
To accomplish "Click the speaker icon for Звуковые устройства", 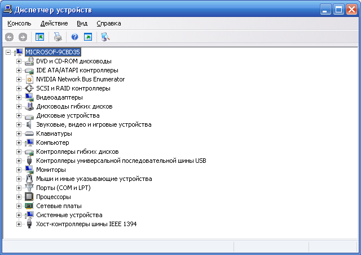I will coord(29,124).
